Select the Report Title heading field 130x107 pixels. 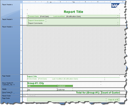pos(73,12)
